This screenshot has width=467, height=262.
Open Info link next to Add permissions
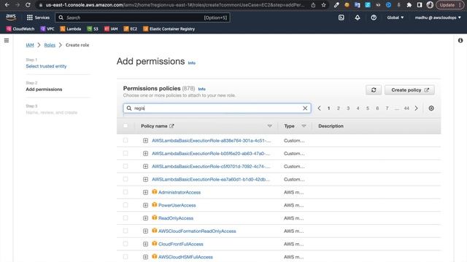(x=192, y=63)
